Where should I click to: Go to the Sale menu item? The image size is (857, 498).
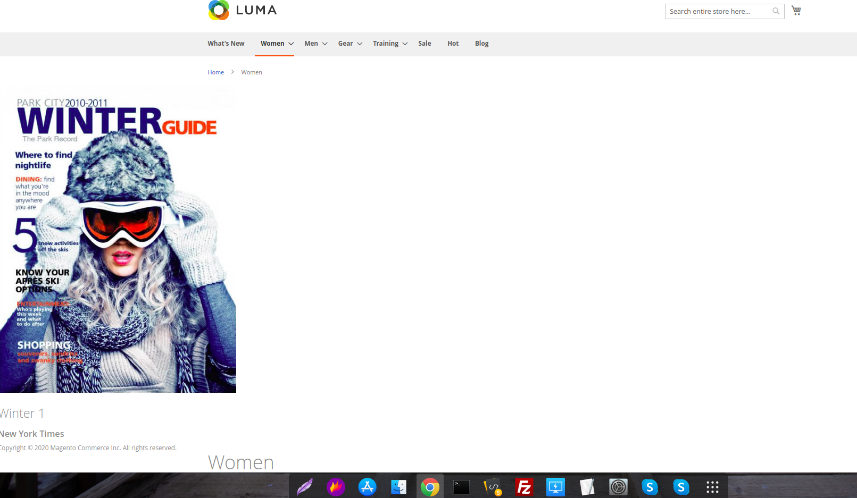(x=425, y=44)
